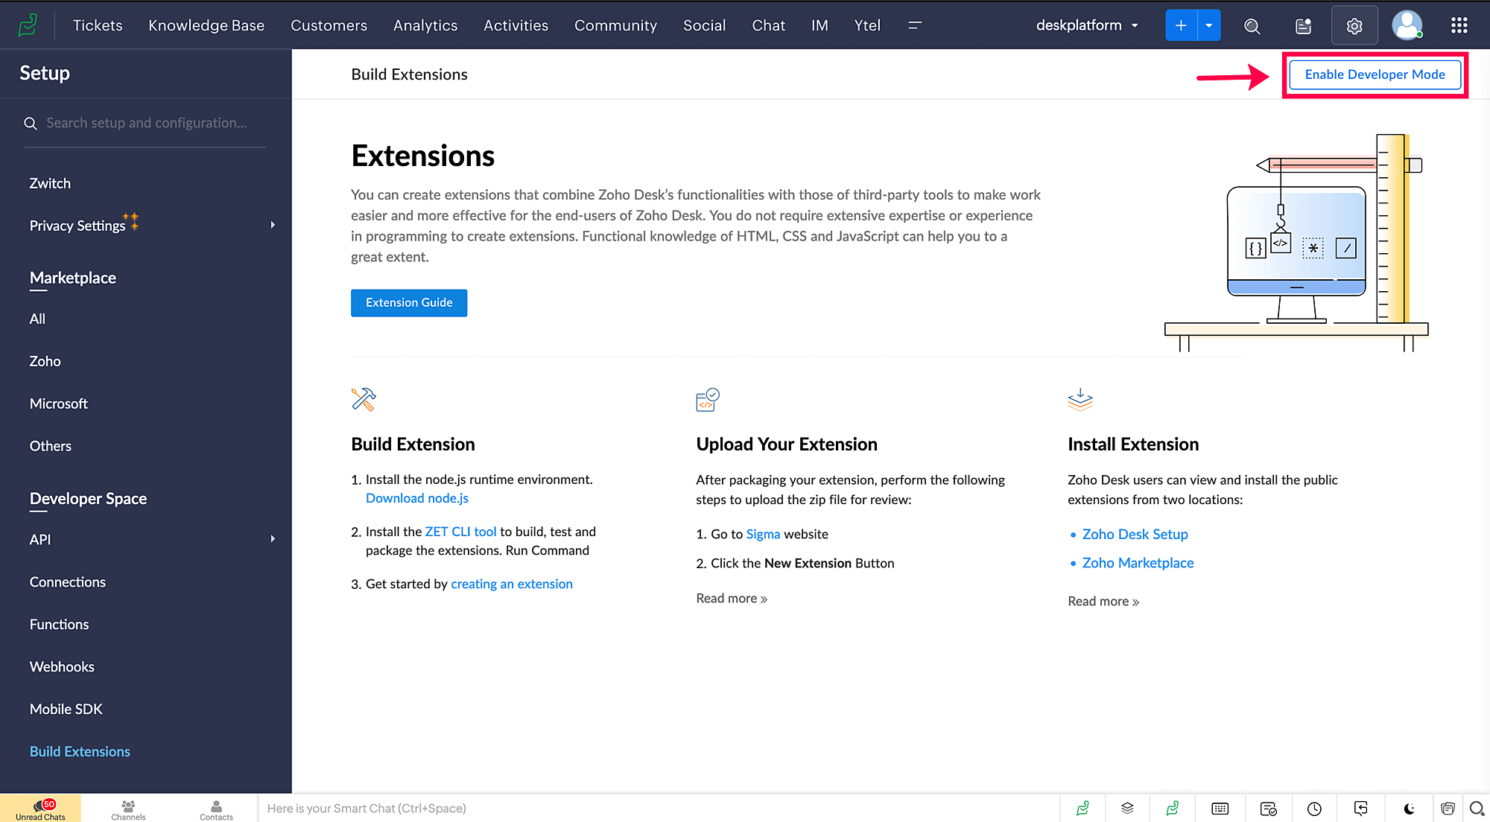Toggle night mode moon icon

click(1409, 809)
